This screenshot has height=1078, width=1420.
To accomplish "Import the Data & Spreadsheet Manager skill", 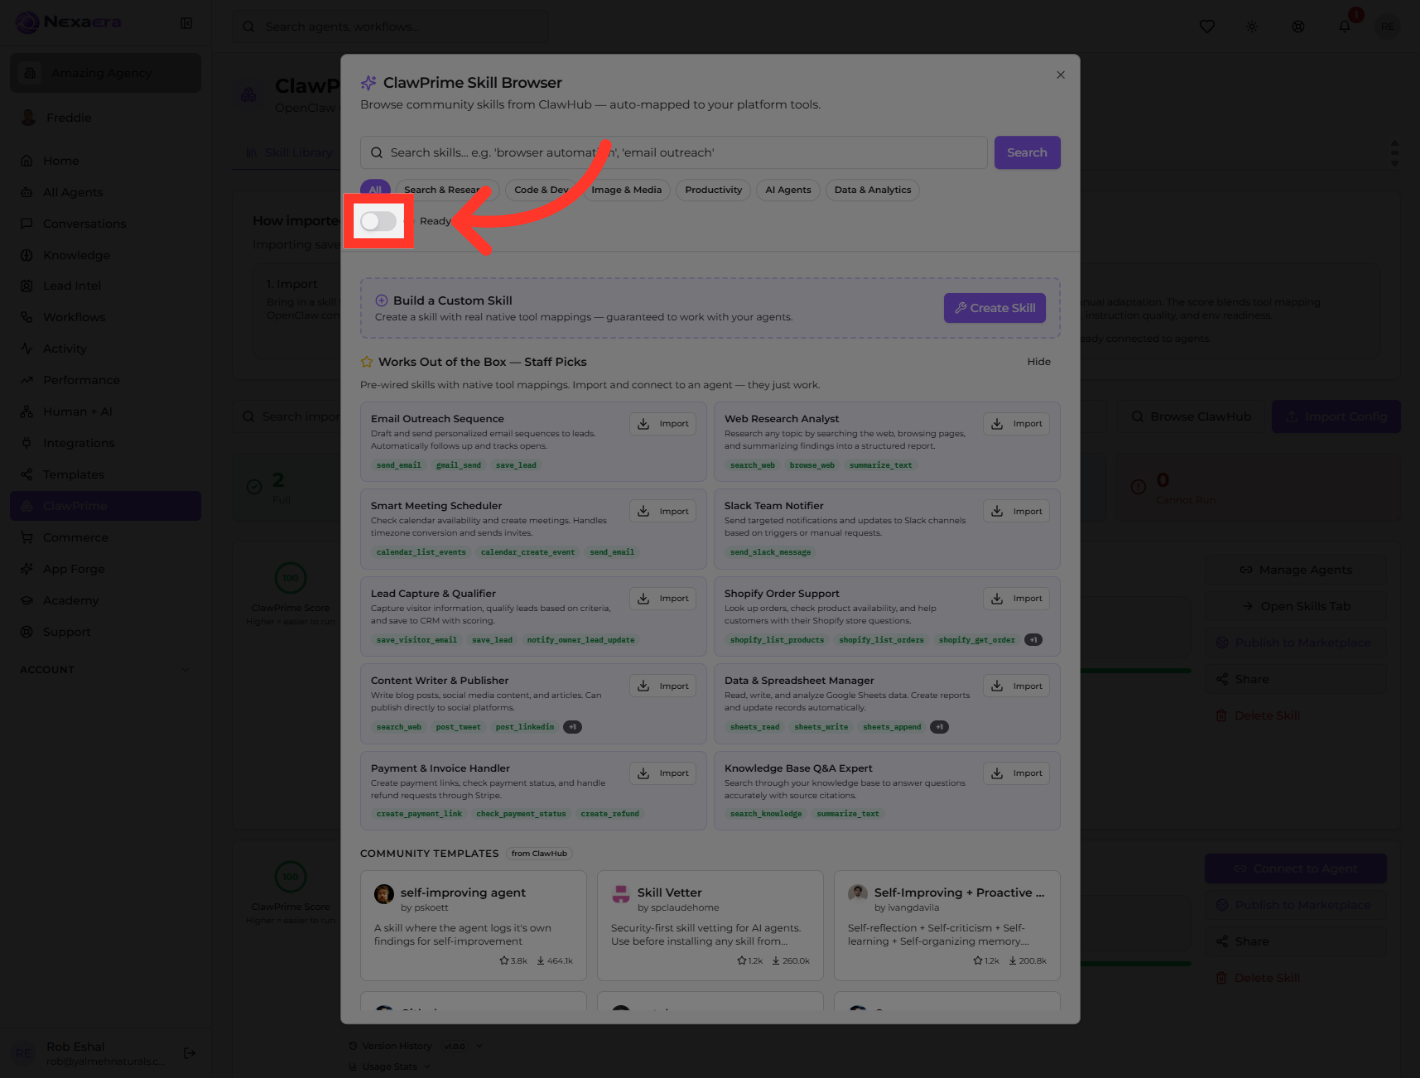I will tap(1016, 686).
